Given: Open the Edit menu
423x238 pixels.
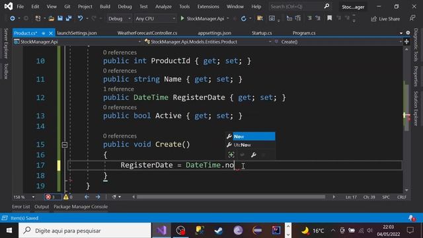Looking at the screenshot, I should tap(35, 7).
